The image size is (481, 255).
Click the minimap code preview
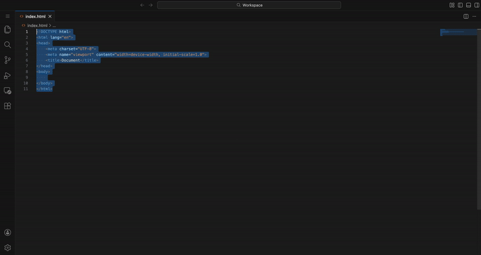tap(458, 32)
